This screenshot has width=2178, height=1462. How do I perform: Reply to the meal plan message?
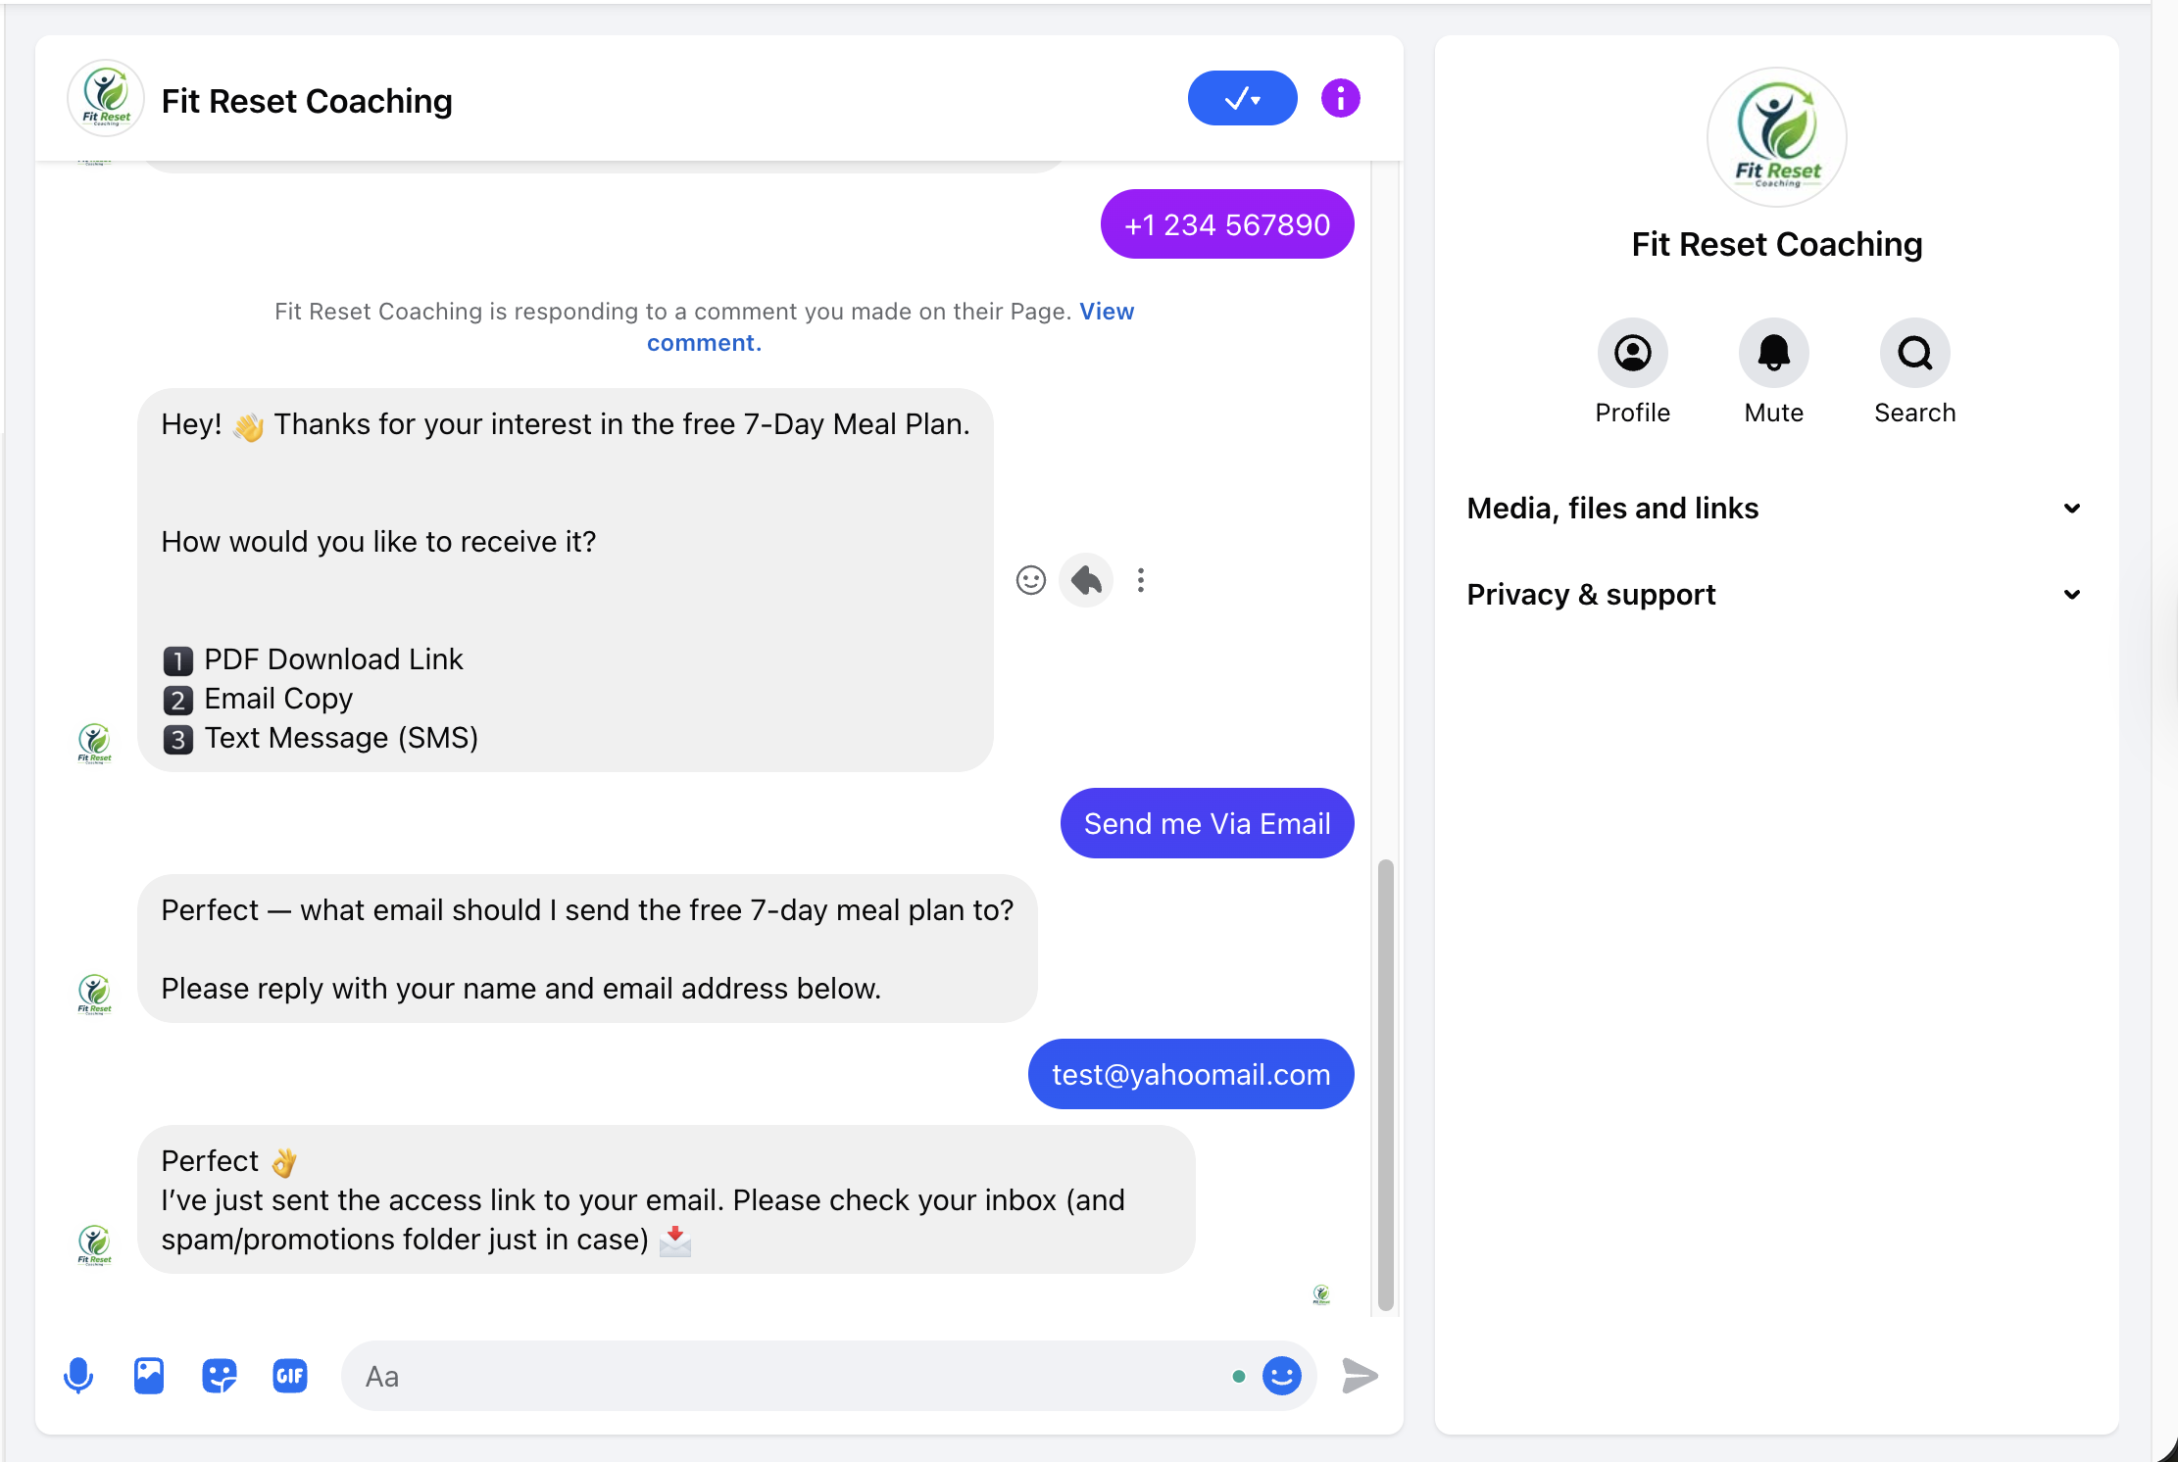[x=1086, y=580]
